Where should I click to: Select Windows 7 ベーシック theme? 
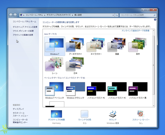point(54,90)
